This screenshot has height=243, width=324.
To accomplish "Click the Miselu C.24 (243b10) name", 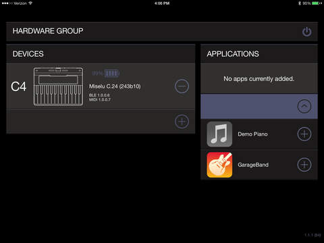I will (x=115, y=86).
